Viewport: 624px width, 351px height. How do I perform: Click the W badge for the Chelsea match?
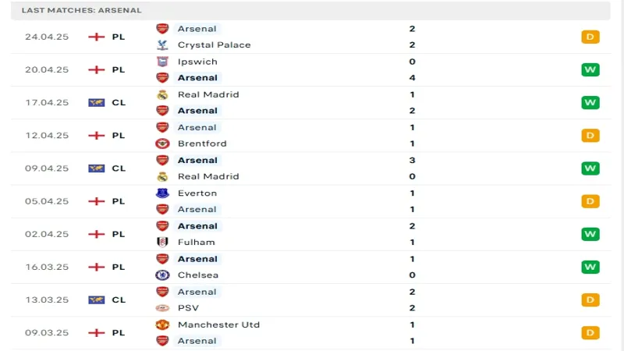pyautogui.click(x=590, y=267)
